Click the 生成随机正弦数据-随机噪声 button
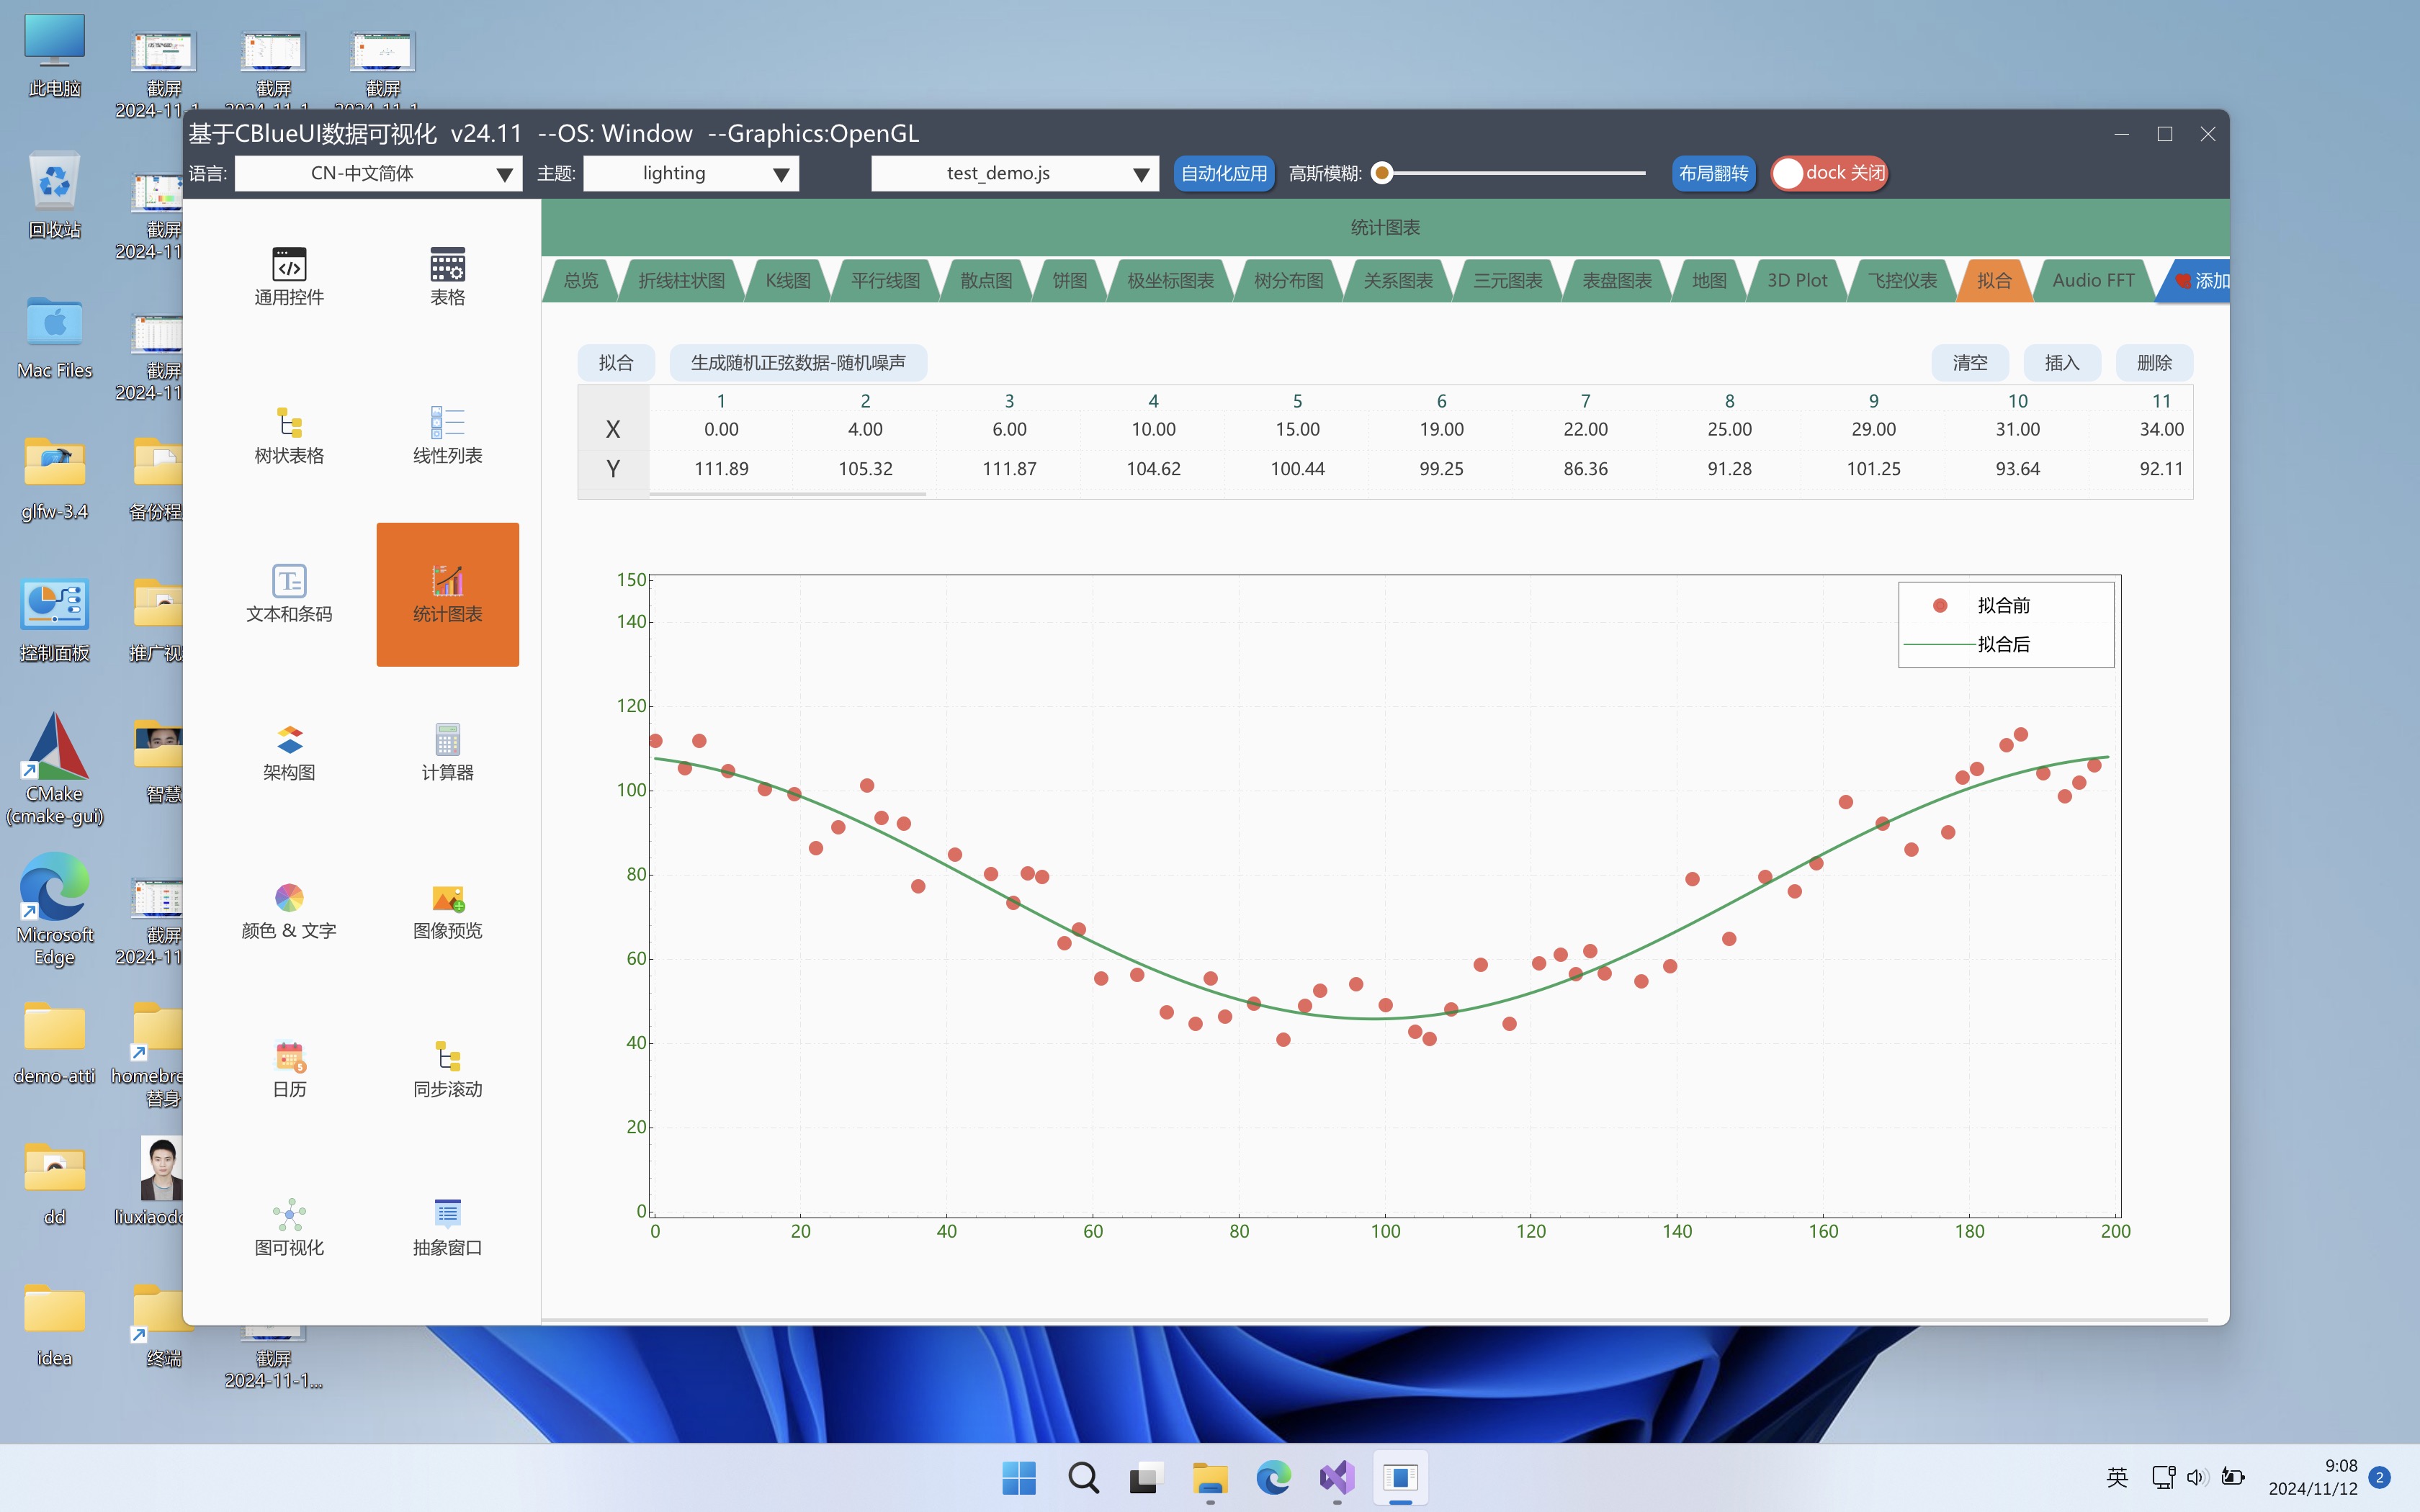This screenshot has height=1512, width=2420. click(798, 363)
